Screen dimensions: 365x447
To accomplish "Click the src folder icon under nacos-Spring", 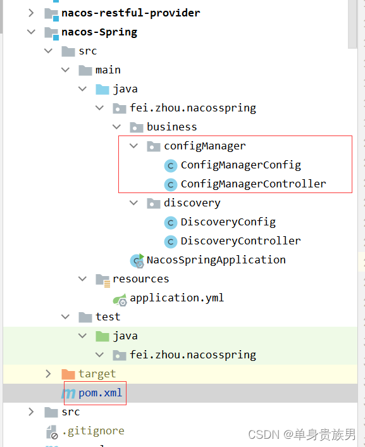I will click(68, 51).
